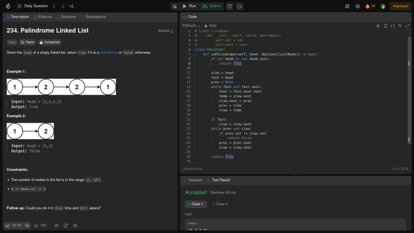Open the settings gear icon
The image size is (414, 233).
(x=358, y=6)
